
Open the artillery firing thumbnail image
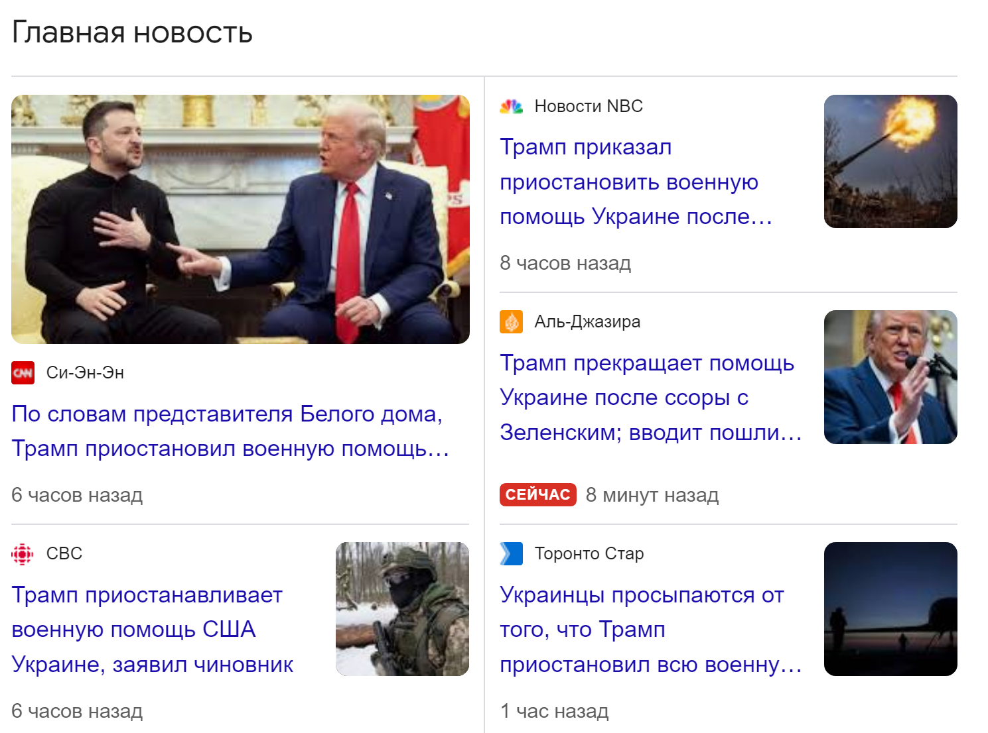(x=890, y=161)
